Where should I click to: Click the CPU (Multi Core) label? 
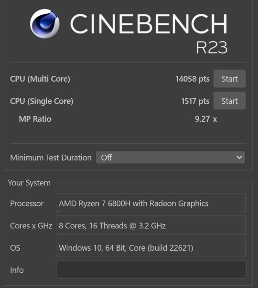(x=40, y=79)
